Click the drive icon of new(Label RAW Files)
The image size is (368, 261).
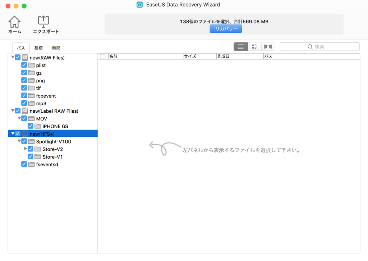pyautogui.click(x=25, y=111)
